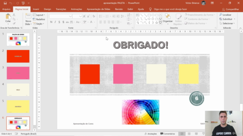Open the font size combo box
The image size is (243, 136).
coord(77,16)
